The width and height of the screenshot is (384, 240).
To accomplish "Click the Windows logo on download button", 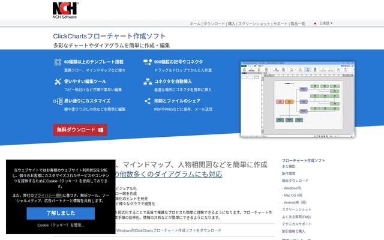I will (101, 130).
